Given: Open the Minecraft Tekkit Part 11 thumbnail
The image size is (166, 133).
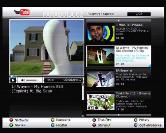Looking at the screenshot, I should [101, 102].
